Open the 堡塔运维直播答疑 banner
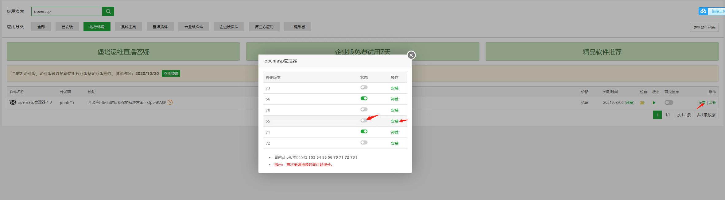The image size is (725, 200). (x=123, y=51)
